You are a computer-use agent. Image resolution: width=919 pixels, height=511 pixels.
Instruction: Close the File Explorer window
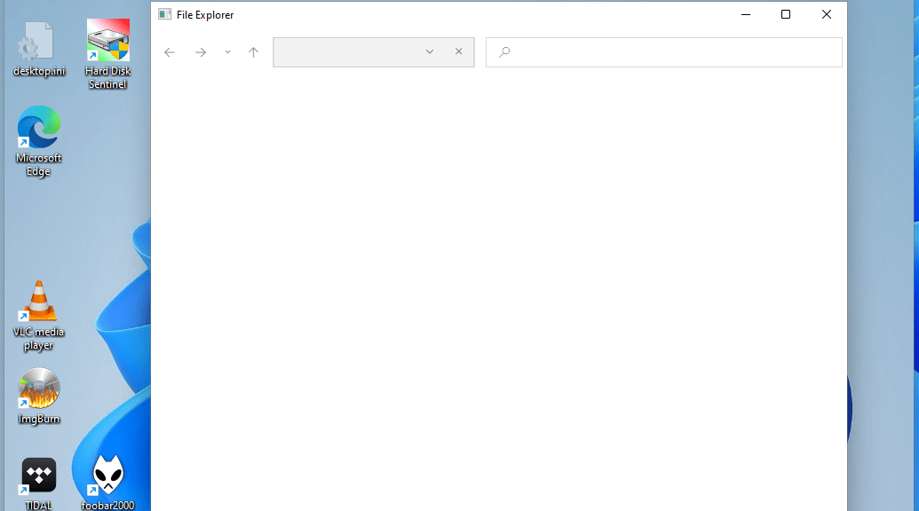click(827, 14)
